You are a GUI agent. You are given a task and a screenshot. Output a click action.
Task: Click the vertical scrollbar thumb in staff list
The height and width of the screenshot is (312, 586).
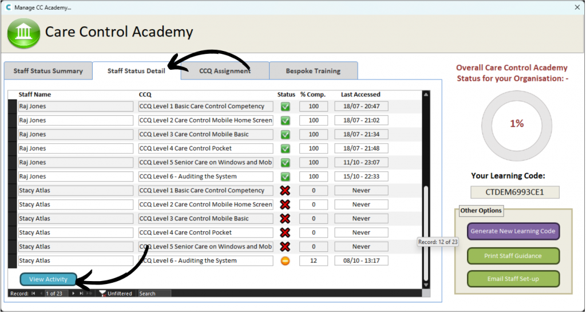(426, 234)
